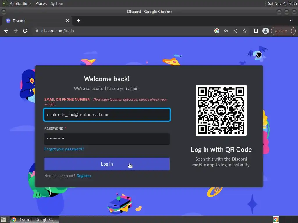Go back to the previous page

click(6, 31)
